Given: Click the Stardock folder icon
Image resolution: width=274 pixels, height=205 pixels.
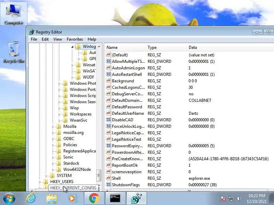Looking at the screenshot, I should tap(59, 163).
